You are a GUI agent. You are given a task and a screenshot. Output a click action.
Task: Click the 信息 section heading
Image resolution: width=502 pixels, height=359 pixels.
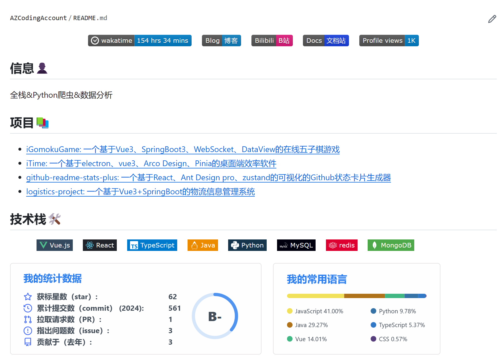coord(22,68)
